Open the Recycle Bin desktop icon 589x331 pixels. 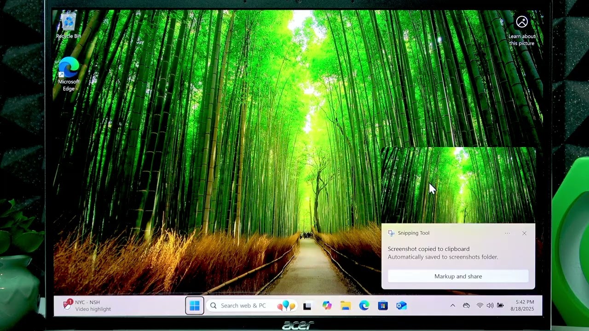coord(69,26)
